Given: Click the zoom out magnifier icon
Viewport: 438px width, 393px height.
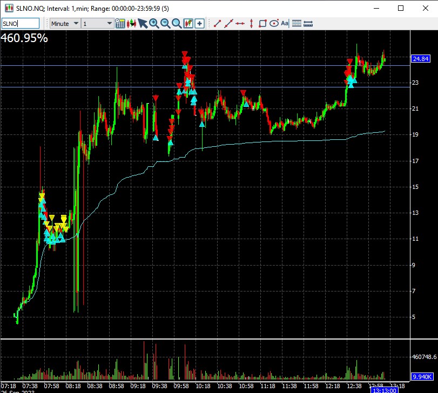Looking at the screenshot, I should point(165,23).
